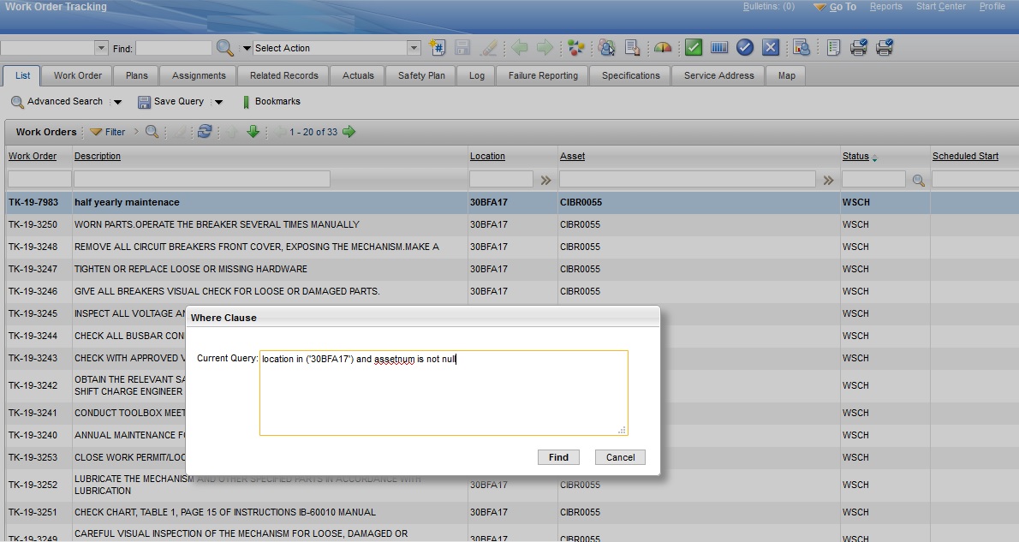The width and height of the screenshot is (1019, 542).
Task: Open the Select Action dropdown
Action: (332, 47)
